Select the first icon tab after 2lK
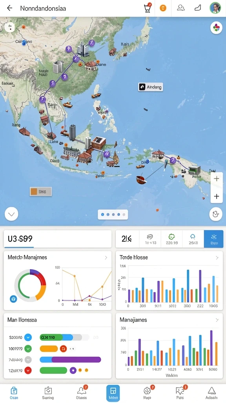This screenshot has height=403, width=226. pyautogui.click(x=150, y=239)
